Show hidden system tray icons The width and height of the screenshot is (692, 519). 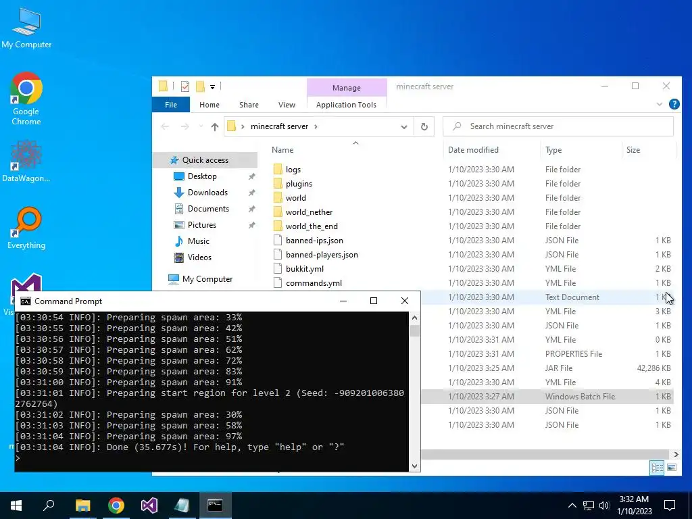[572, 505]
